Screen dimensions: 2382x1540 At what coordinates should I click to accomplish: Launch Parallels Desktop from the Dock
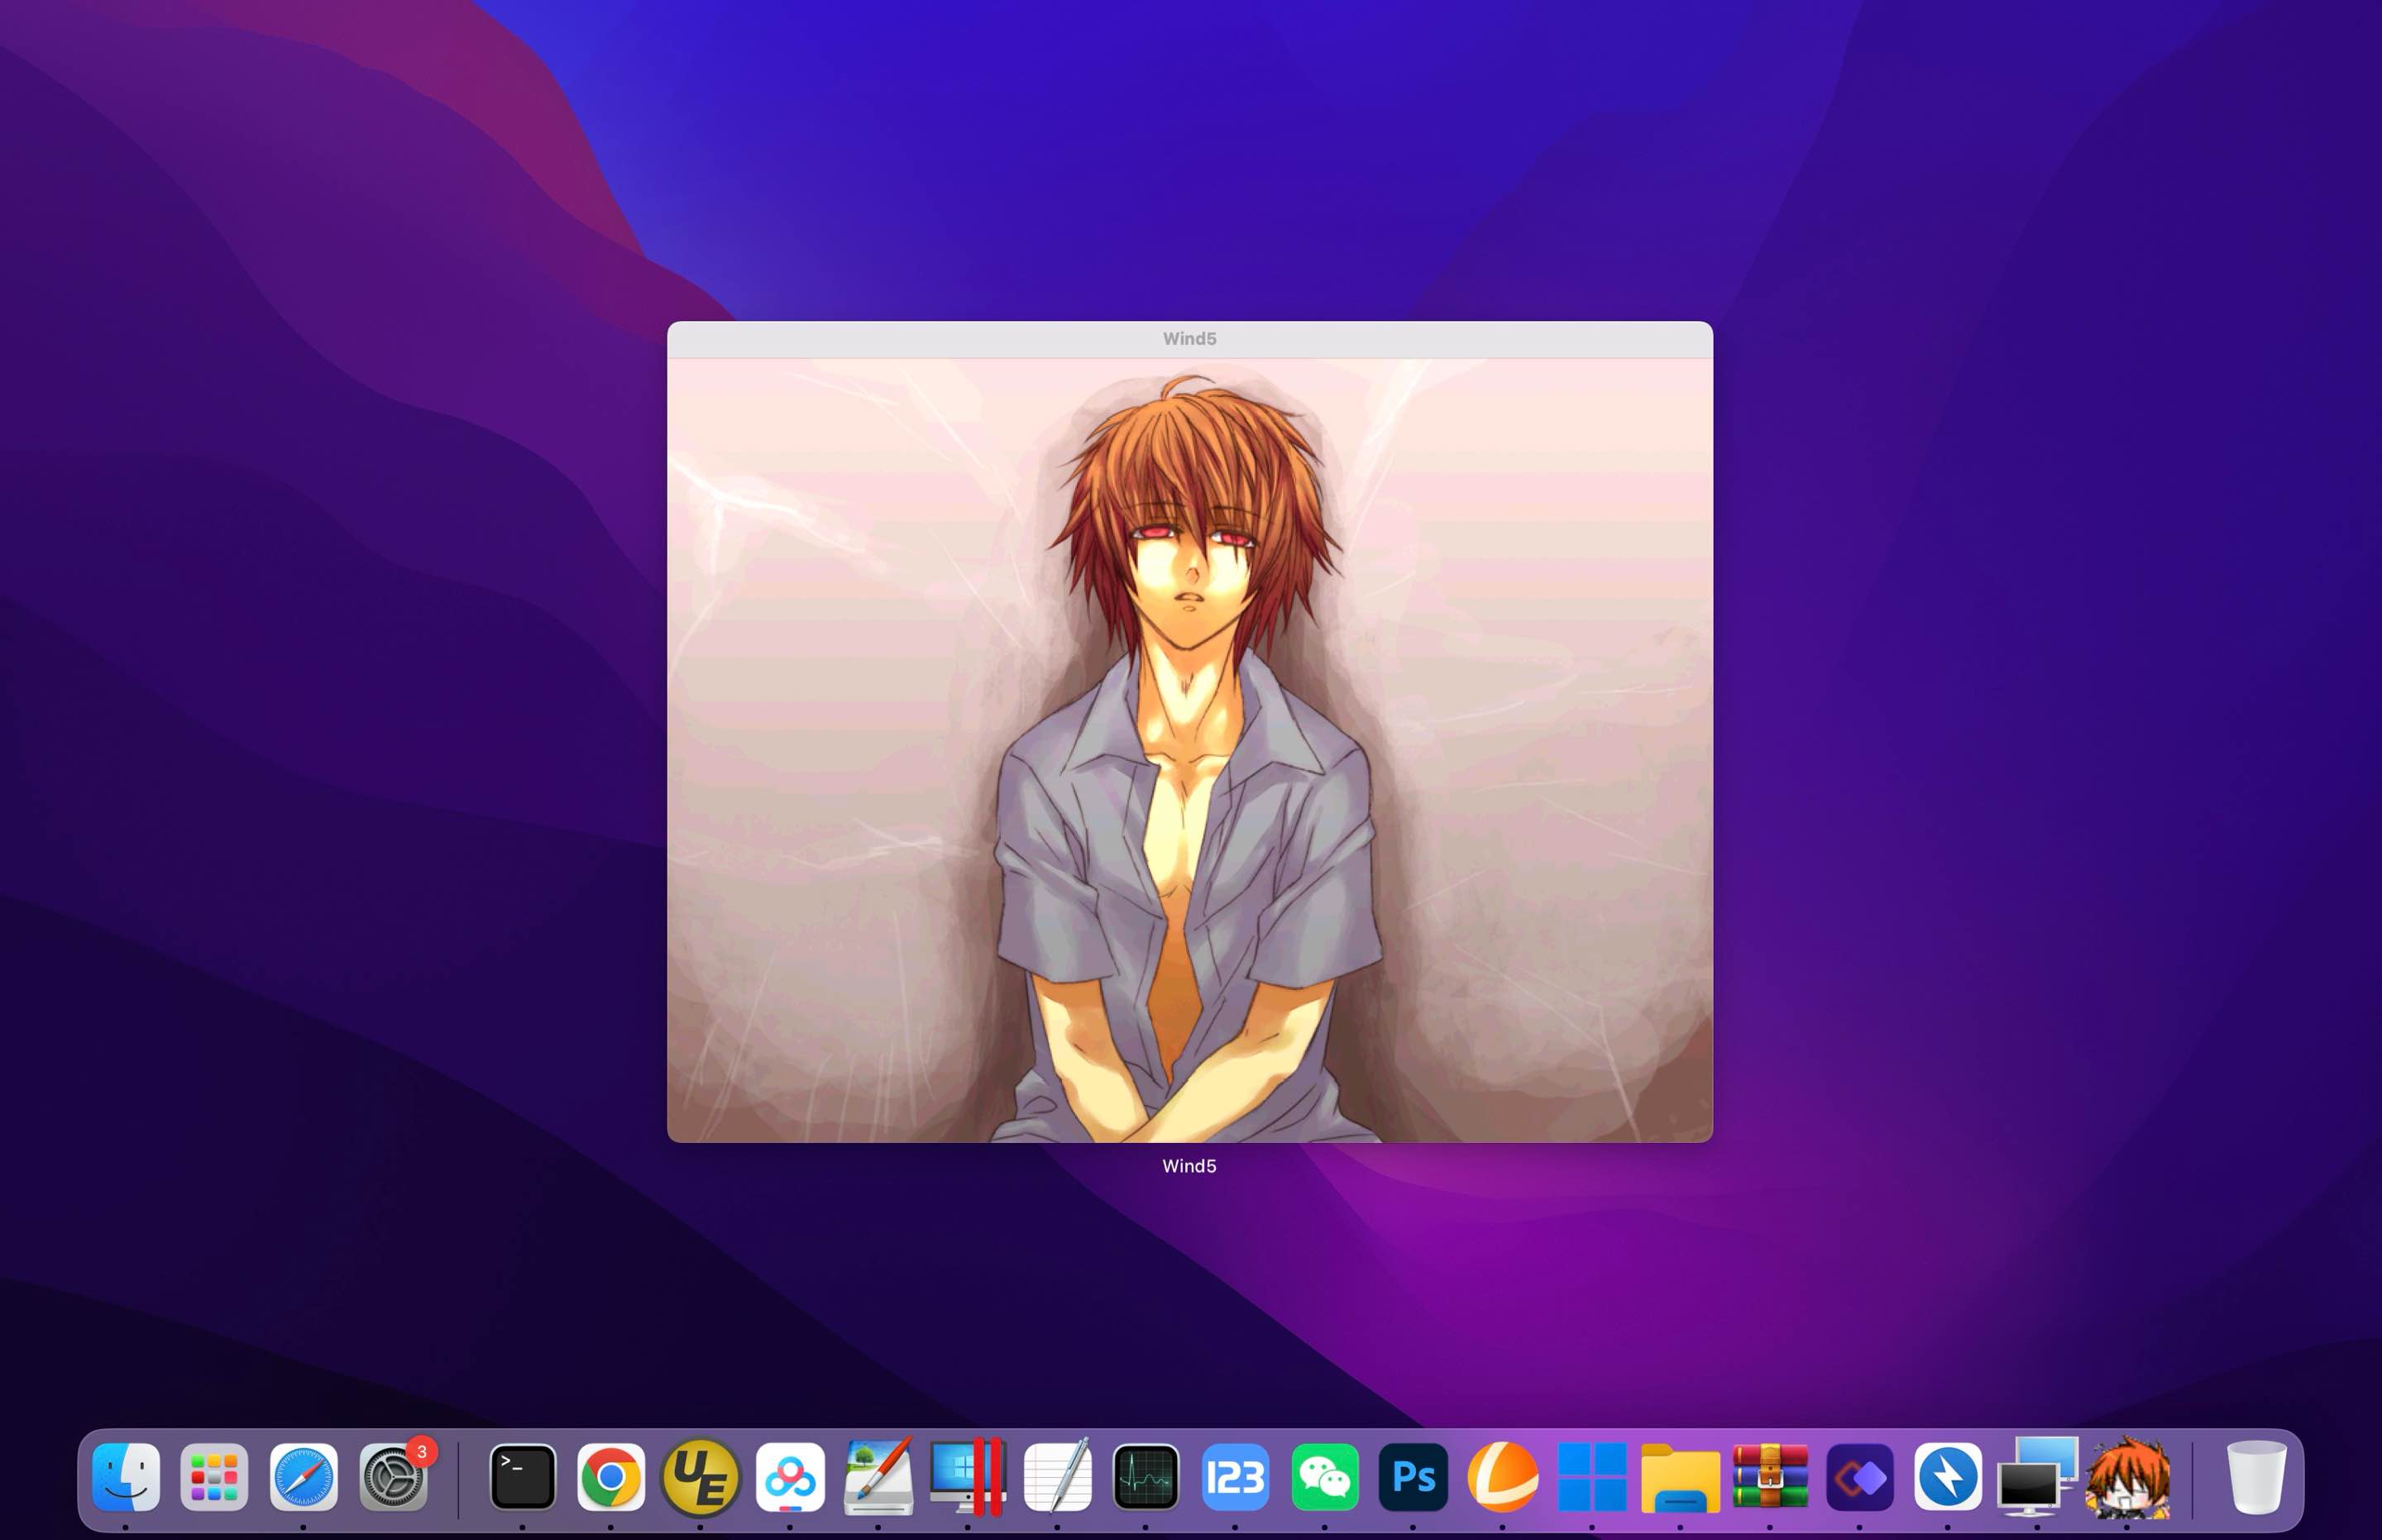pos(968,1477)
